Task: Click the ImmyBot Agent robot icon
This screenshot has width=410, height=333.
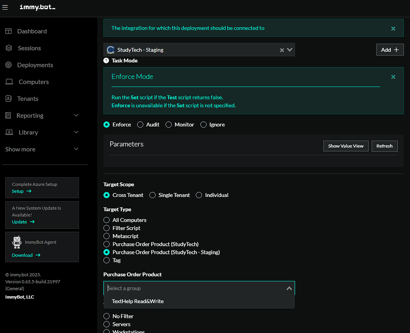Action: tap(17, 242)
